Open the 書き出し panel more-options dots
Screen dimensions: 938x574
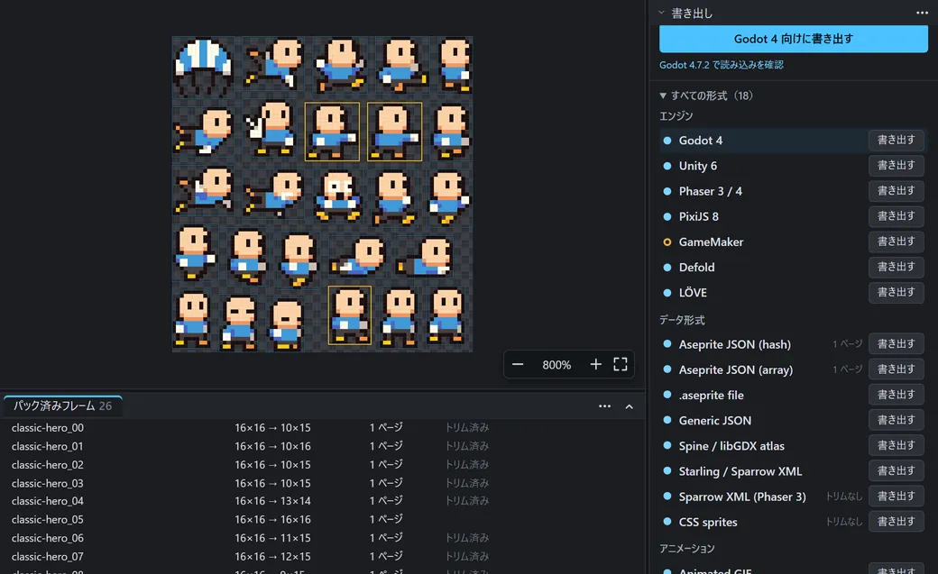point(922,14)
